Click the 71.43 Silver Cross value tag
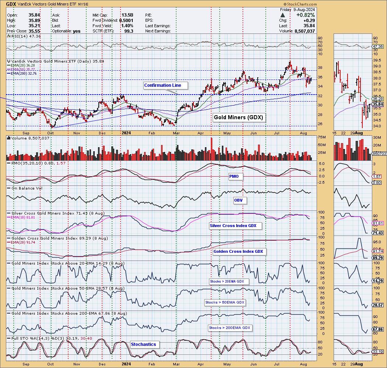 (x=378, y=233)
